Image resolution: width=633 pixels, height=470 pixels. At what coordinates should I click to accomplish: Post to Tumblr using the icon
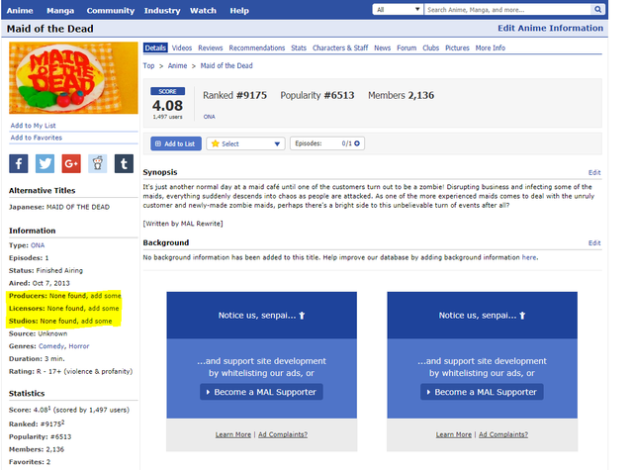pos(124,164)
